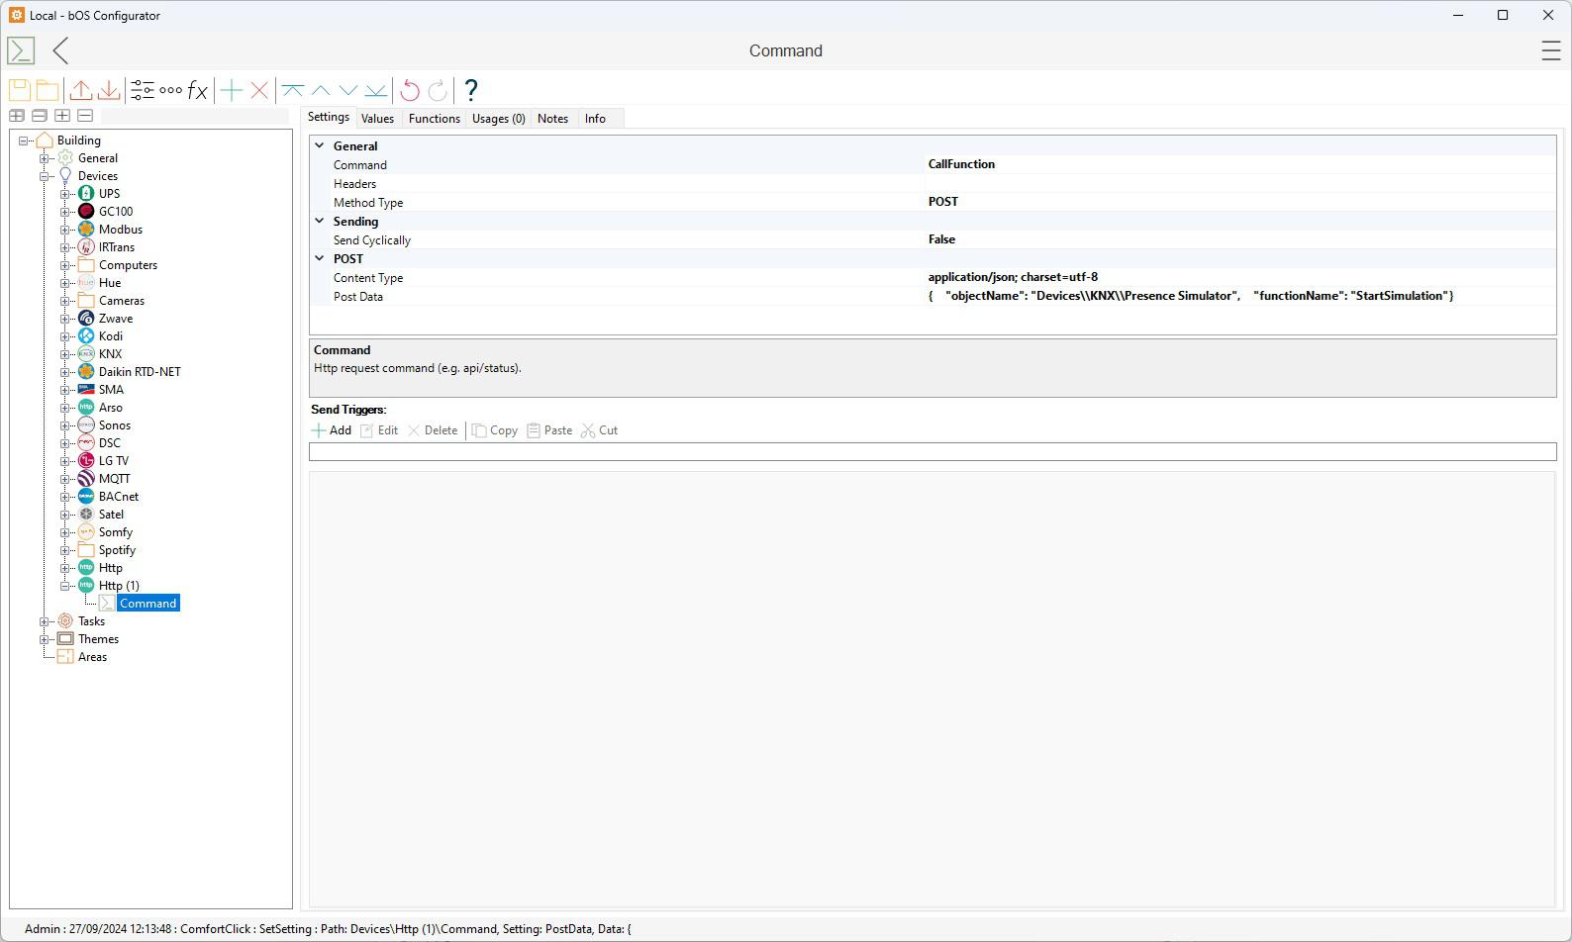Collapse the POST settings section

[320, 258]
